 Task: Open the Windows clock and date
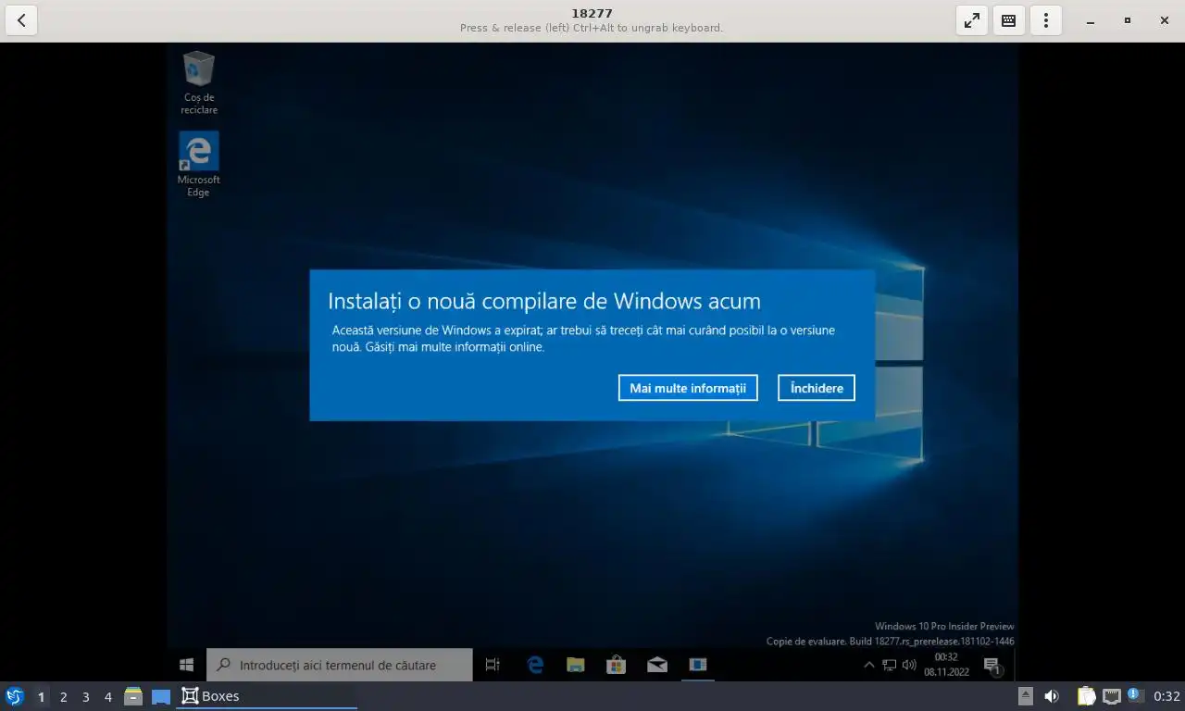946,665
